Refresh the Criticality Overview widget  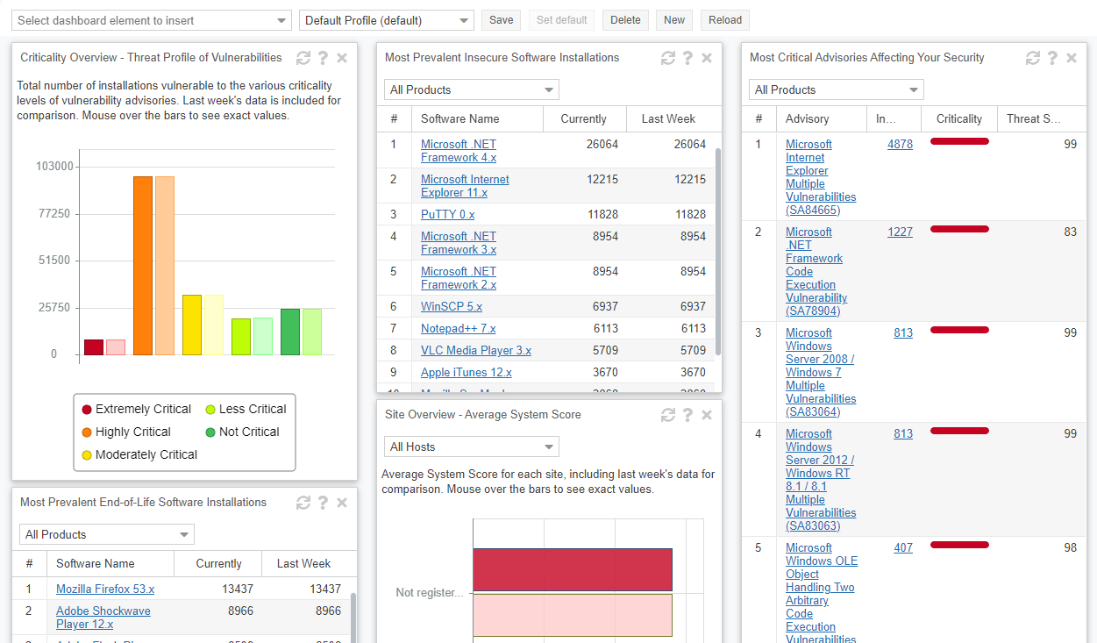pos(303,58)
